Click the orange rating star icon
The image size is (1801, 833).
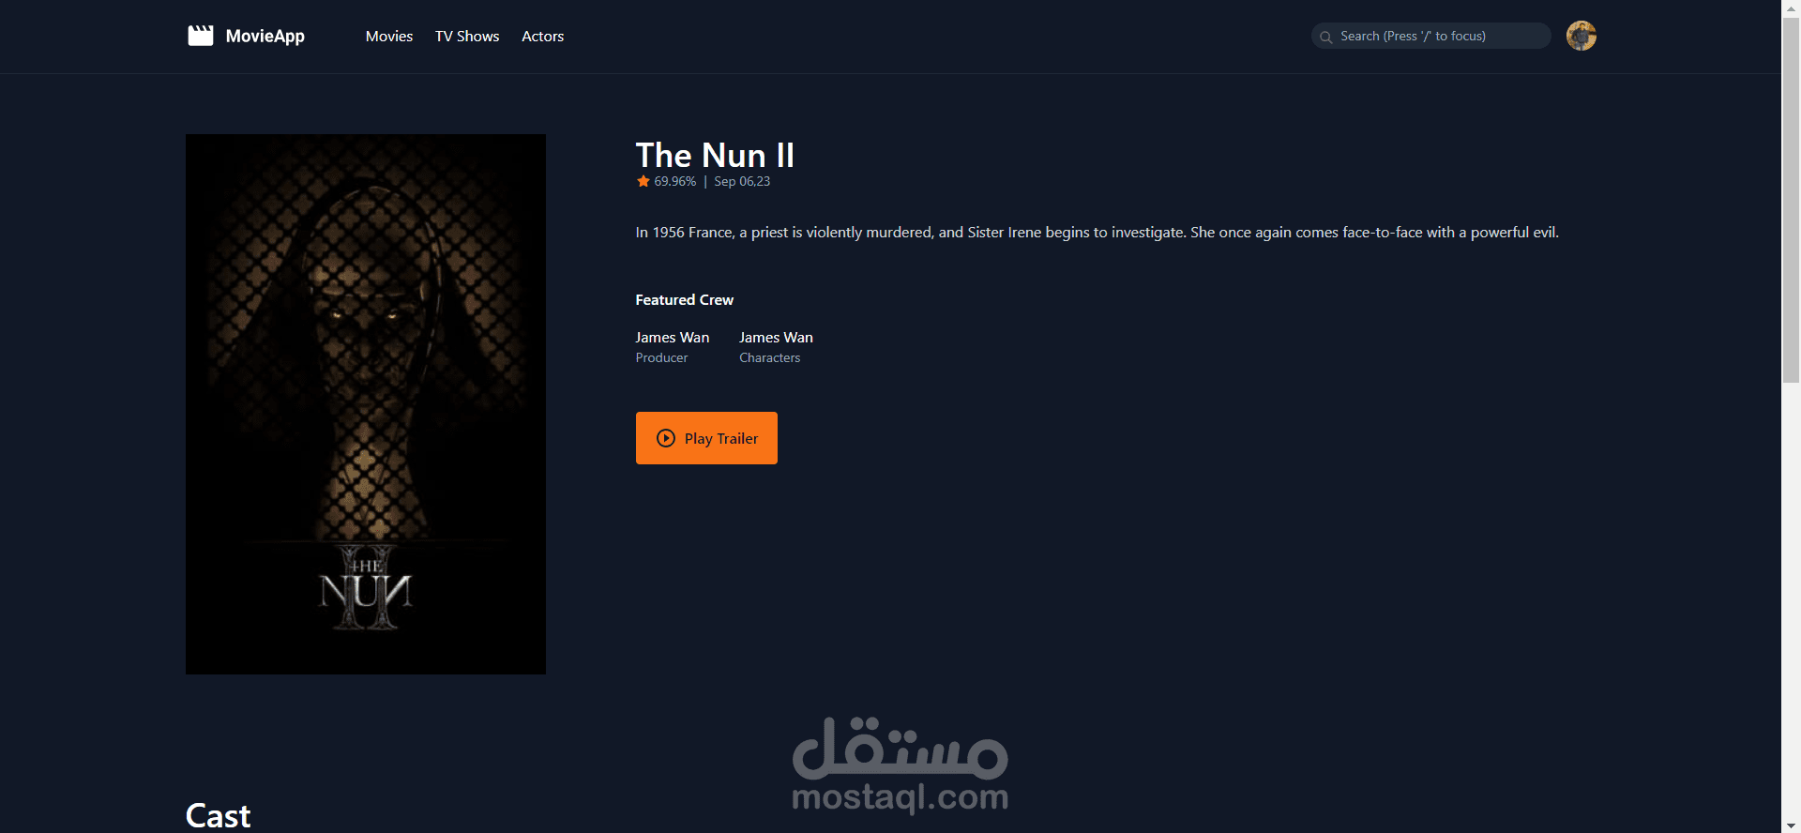(x=643, y=181)
